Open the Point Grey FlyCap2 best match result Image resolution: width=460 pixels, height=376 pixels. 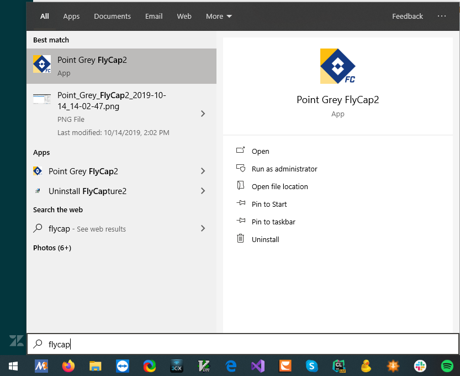click(x=121, y=66)
